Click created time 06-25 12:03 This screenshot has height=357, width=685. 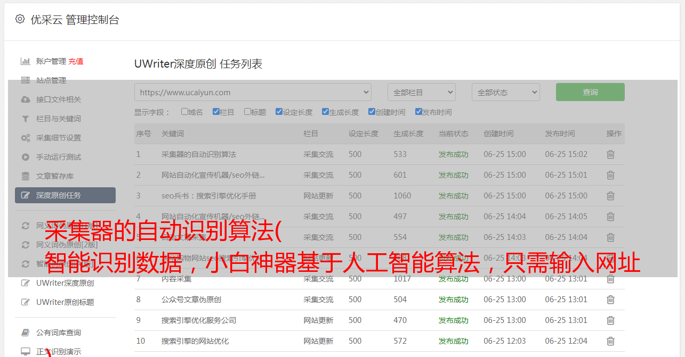[x=505, y=341]
